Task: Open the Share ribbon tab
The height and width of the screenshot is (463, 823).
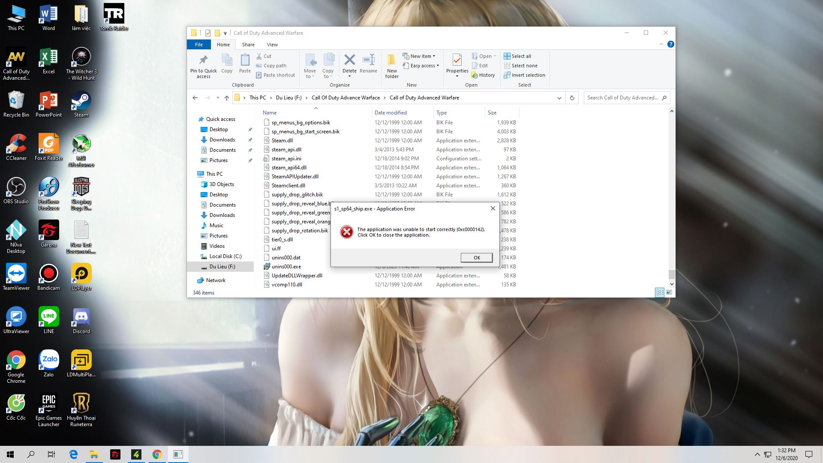Action: click(248, 44)
